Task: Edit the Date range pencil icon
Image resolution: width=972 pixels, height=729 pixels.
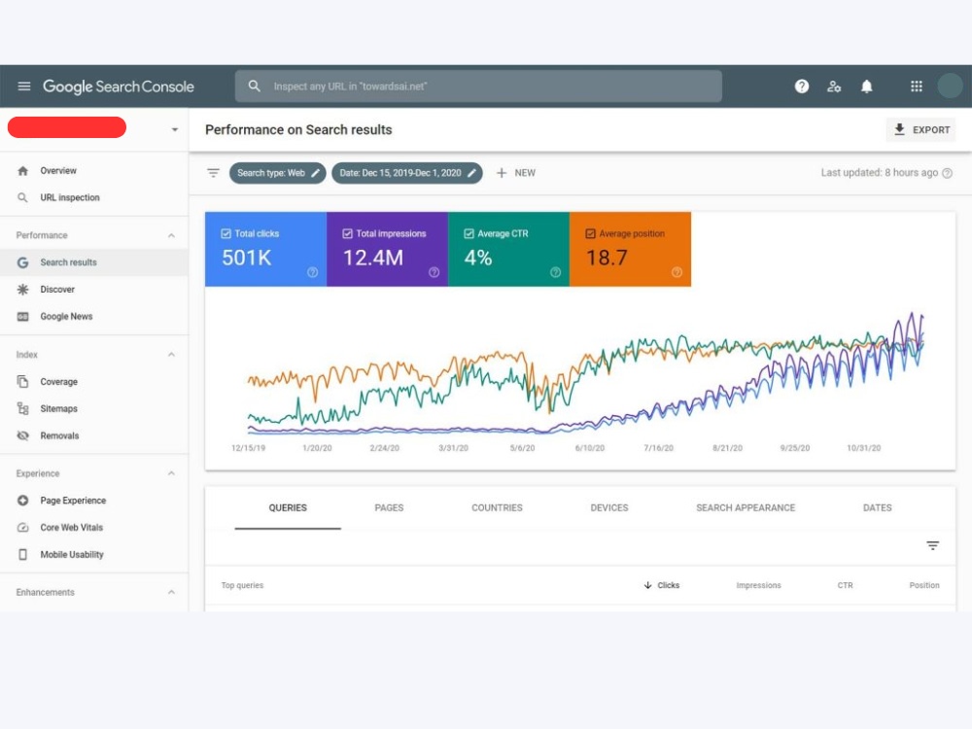Action: pos(471,173)
